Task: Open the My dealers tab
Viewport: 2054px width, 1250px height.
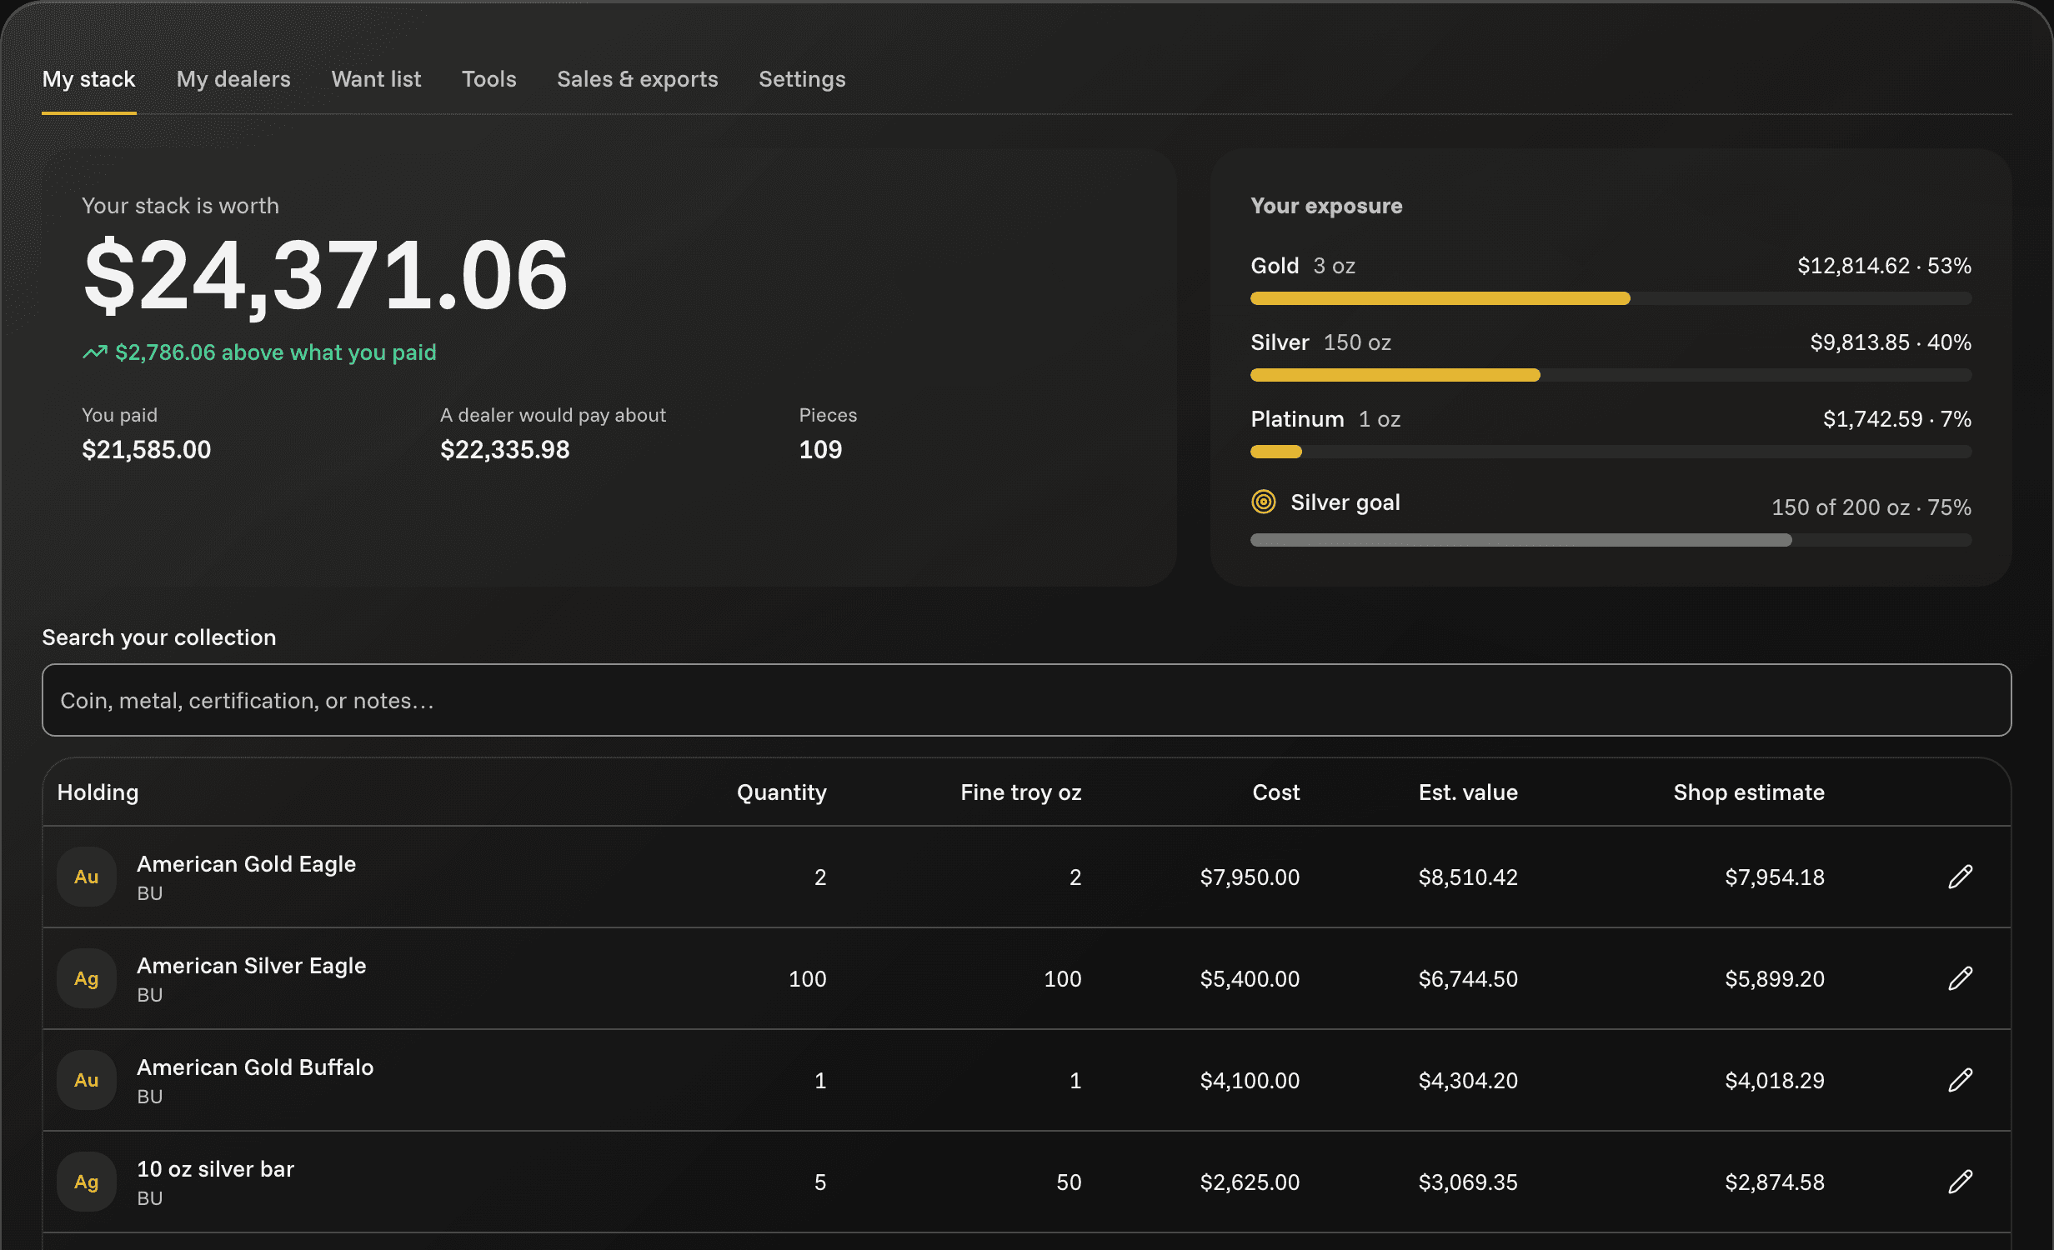Action: [233, 79]
